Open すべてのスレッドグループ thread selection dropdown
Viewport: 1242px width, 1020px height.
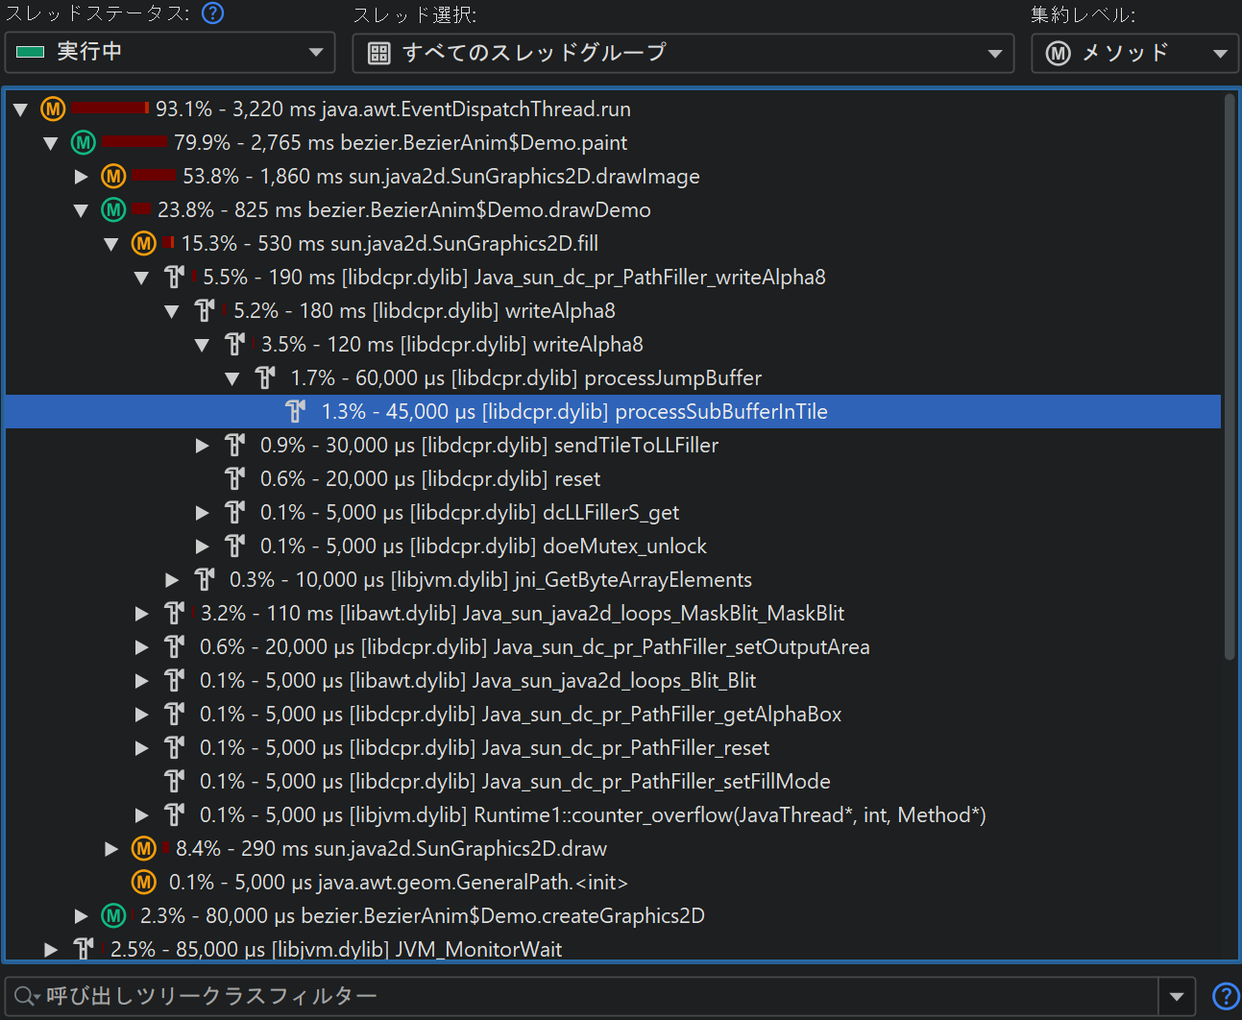pyautogui.click(x=683, y=53)
